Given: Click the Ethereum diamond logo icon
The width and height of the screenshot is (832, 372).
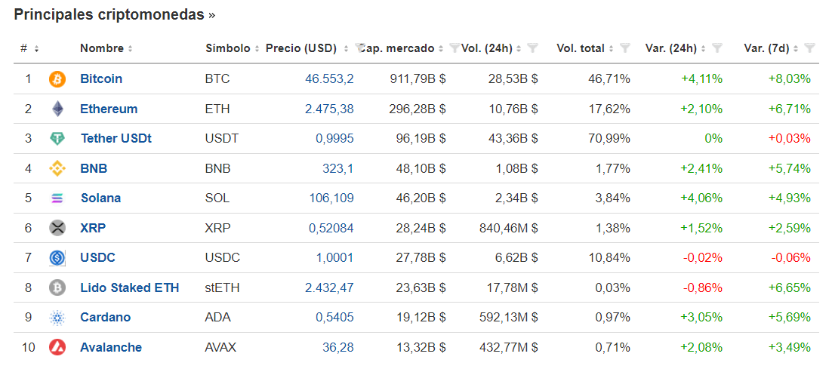Looking at the screenshot, I should [x=57, y=109].
